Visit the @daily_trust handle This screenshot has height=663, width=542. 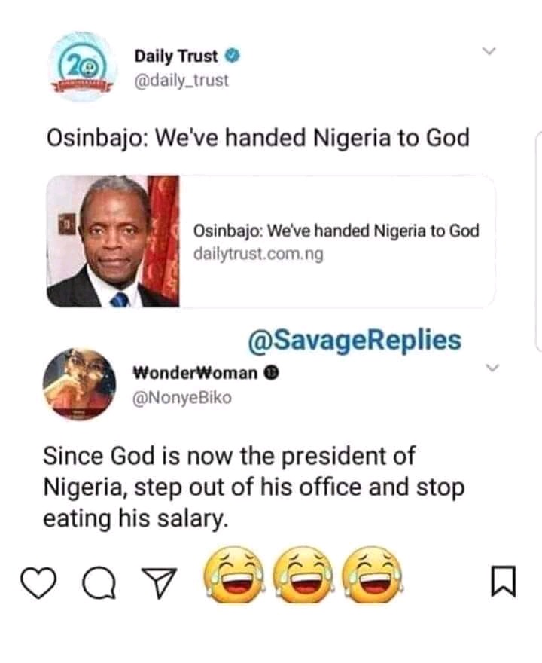point(181,78)
